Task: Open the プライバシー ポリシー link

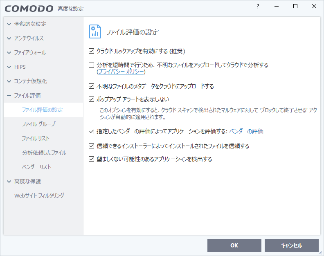Action: pos(120,72)
